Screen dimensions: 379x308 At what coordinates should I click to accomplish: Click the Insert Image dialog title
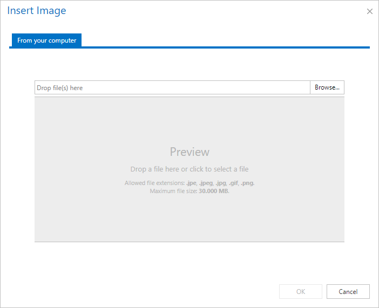coord(37,11)
